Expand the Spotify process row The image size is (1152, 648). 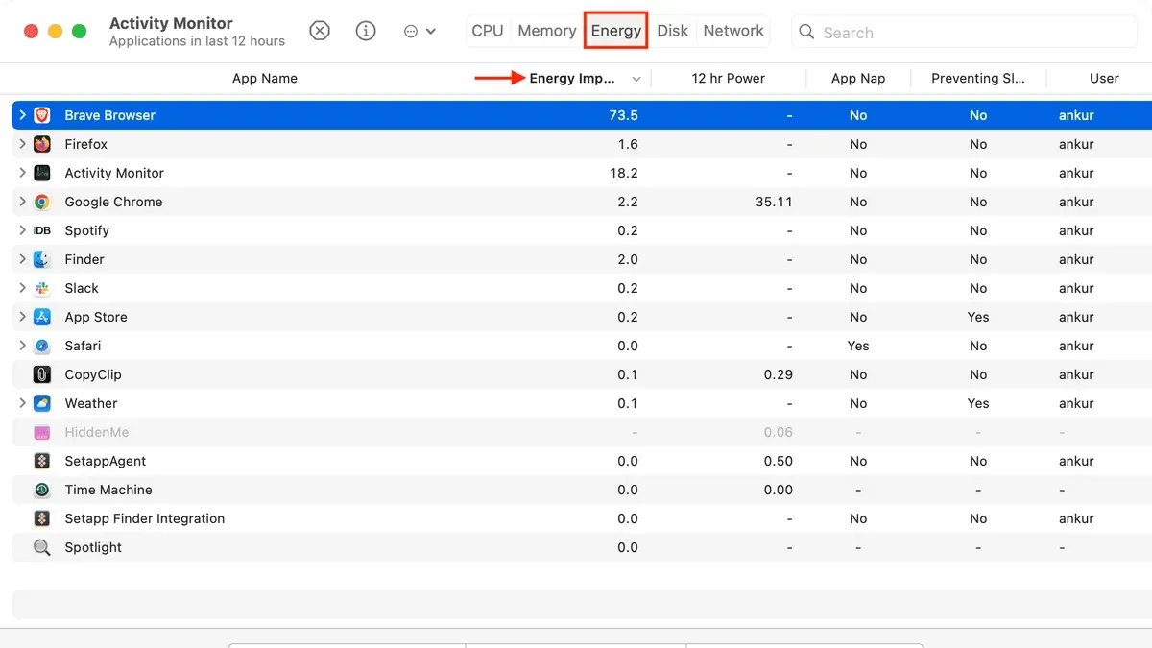click(x=22, y=230)
